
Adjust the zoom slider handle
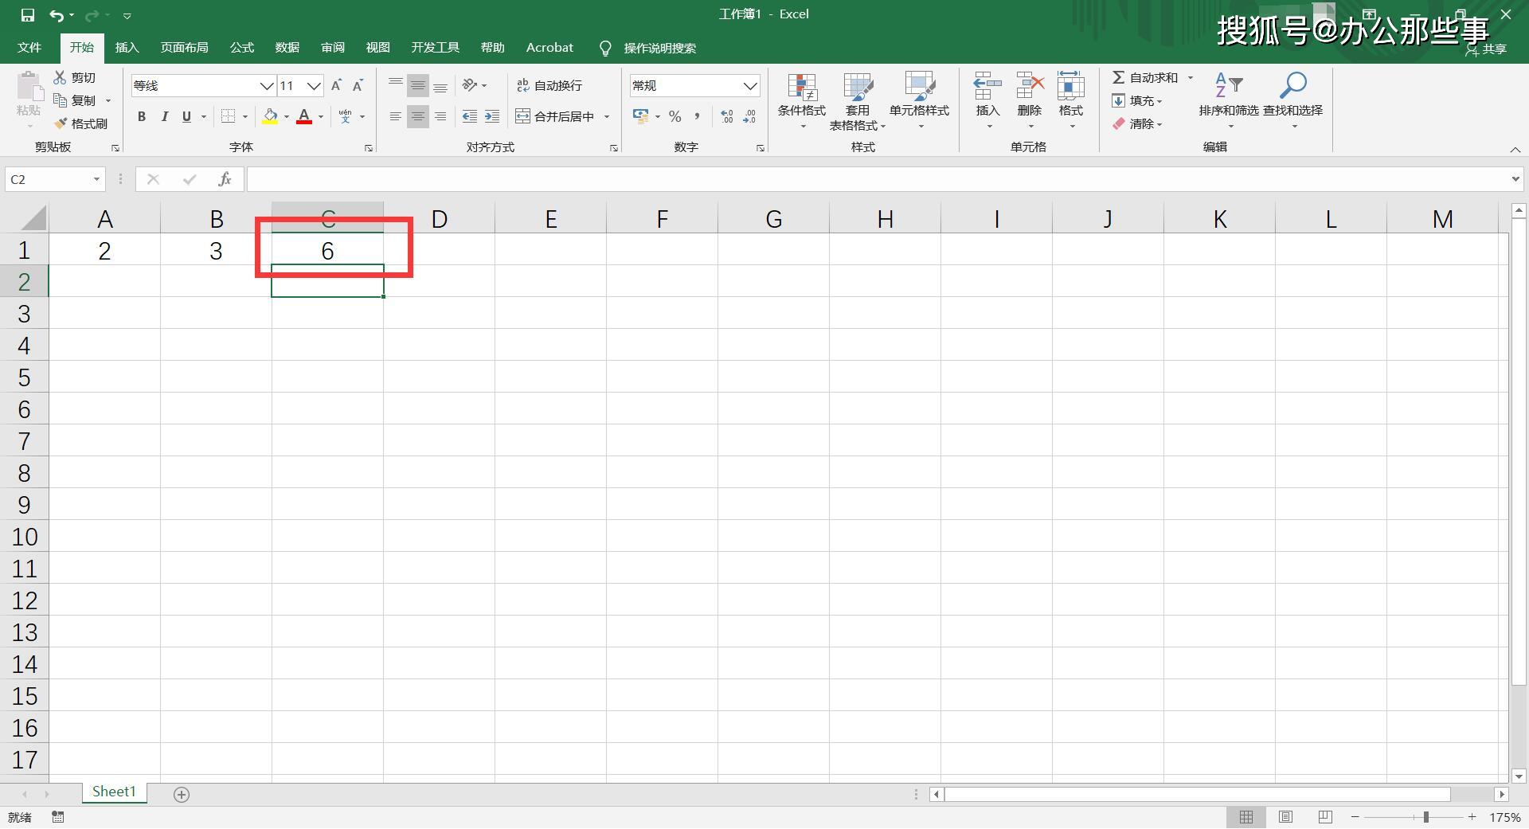coord(1425,817)
